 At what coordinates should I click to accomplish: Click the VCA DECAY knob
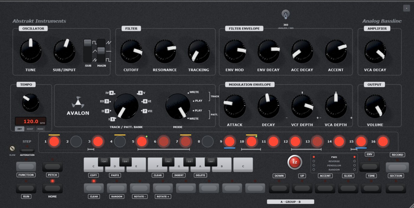375,52
